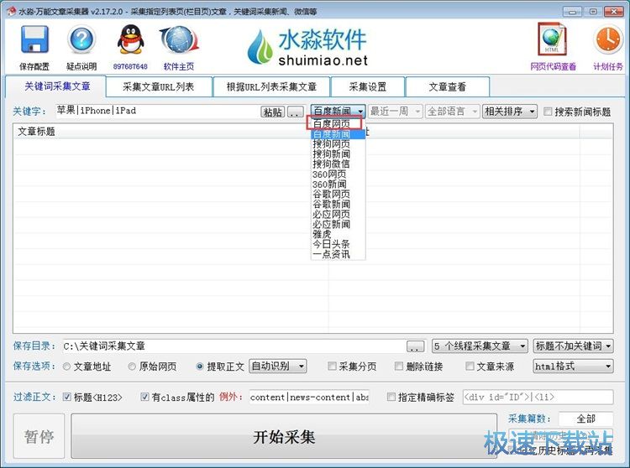Click the 粘贴 button
Screen dimensions: 630x468
point(272,112)
